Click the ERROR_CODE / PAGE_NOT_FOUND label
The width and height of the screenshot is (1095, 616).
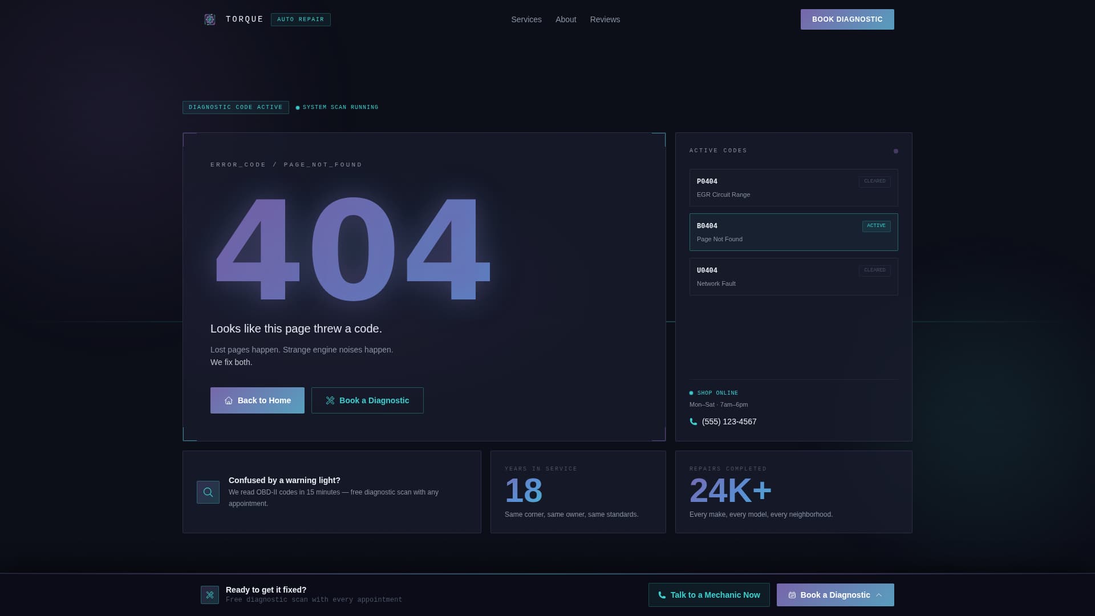point(286,165)
